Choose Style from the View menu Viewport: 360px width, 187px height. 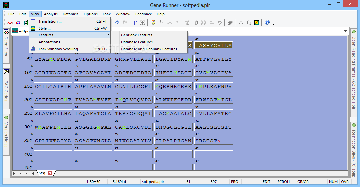(70, 28)
